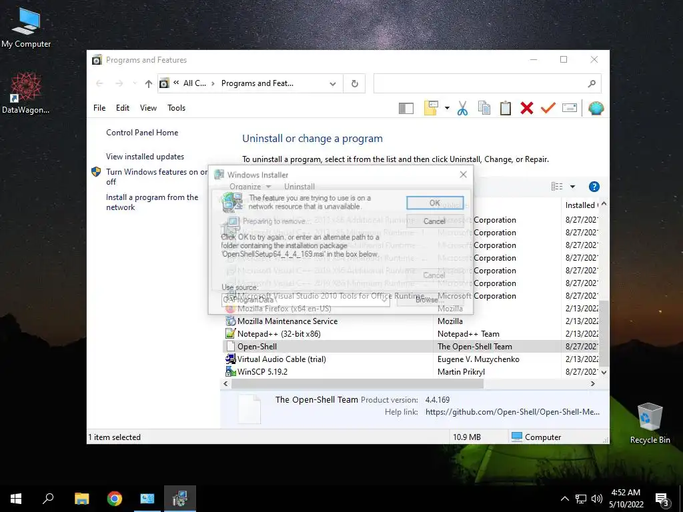Image resolution: width=683 pixels, height=512 pixels.
Task: Click Martin Prikryl publisher cell
Action: (461, 372)
